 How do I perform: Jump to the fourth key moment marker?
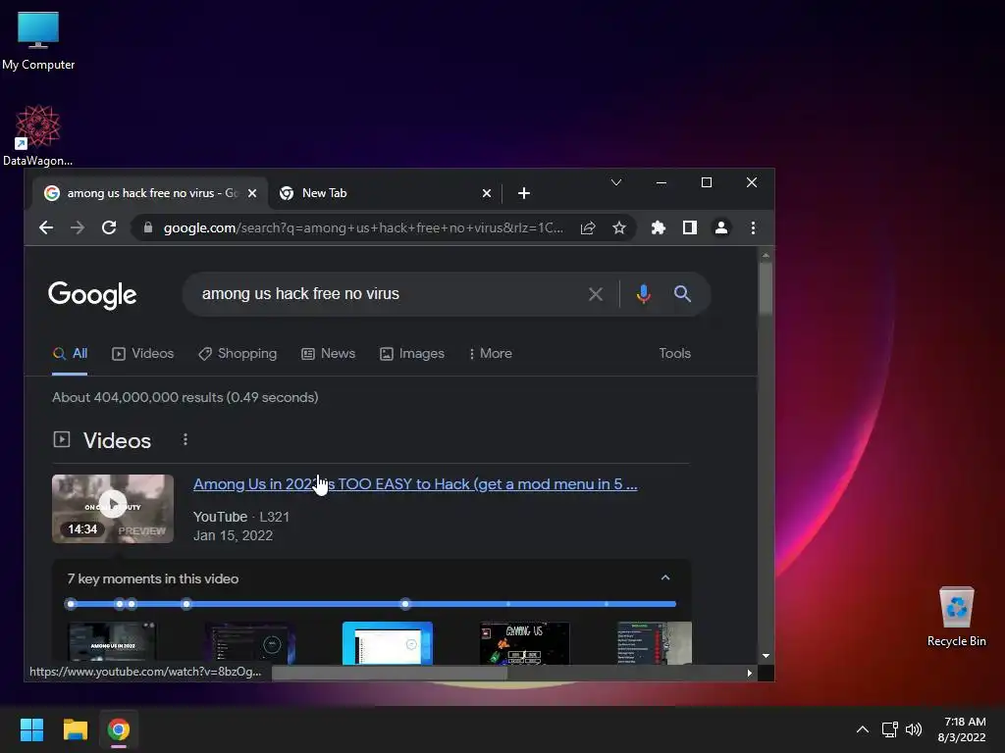point(186,604)
